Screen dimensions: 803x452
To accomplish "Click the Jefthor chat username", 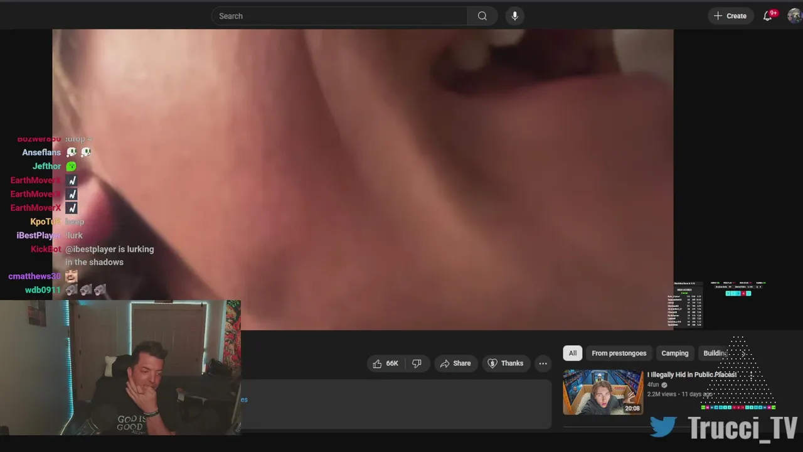I will tap(46, 166).
